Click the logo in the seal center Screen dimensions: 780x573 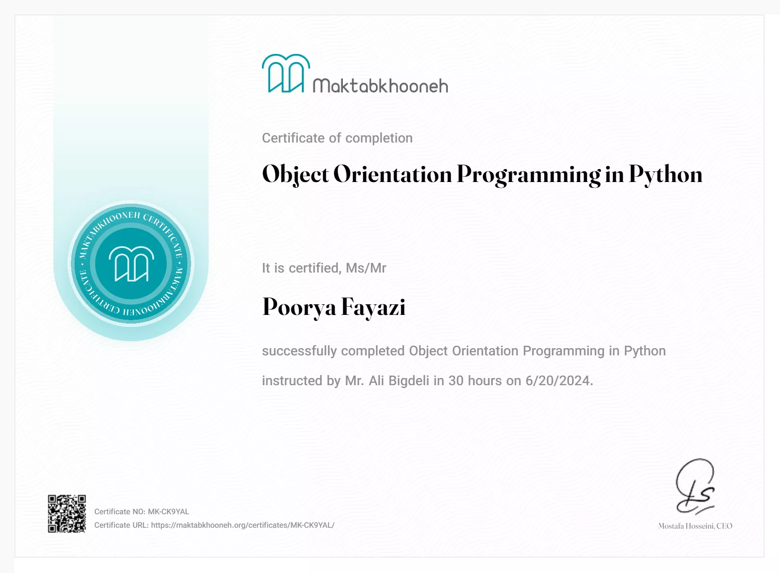coord(131,264)
